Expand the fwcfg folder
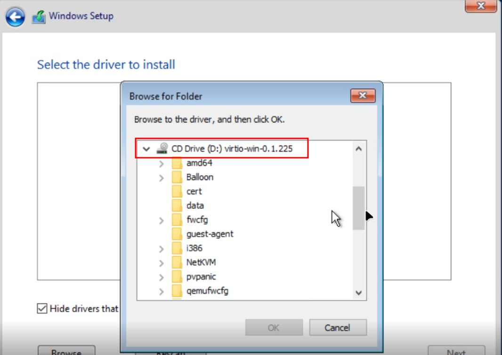The width and height of the screenshot is (502, 355). pos(162,220)
